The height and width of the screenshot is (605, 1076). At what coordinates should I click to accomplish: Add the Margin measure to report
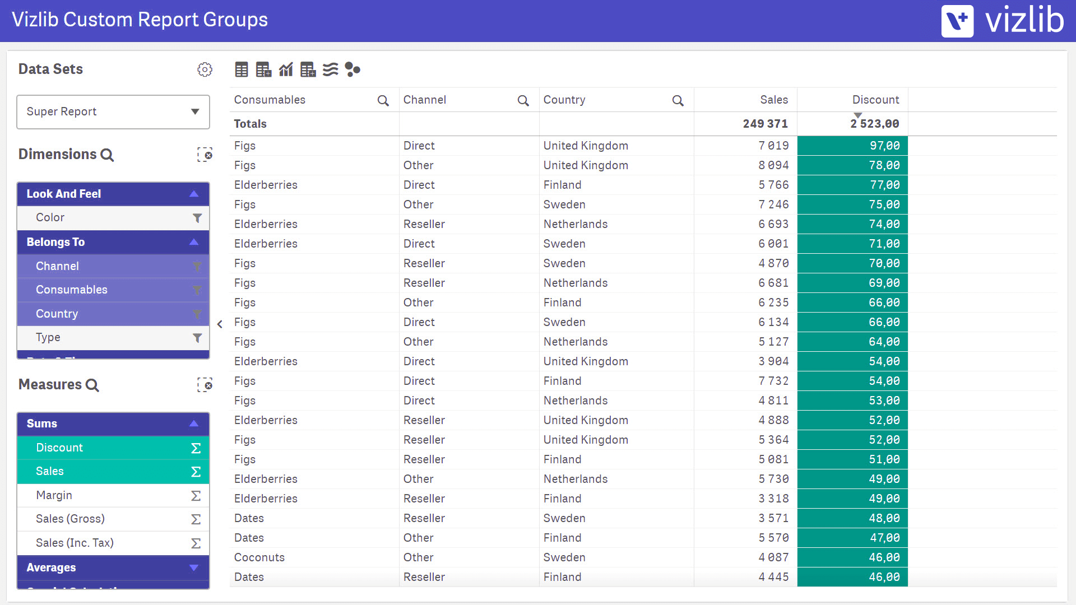point(113,495)
